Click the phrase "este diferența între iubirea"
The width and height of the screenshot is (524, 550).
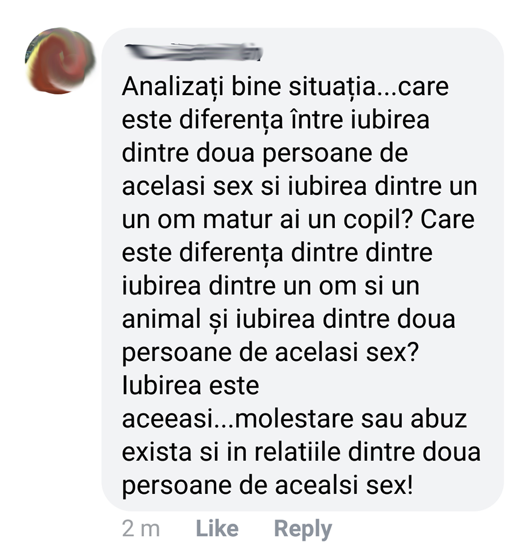tap(276, 120)
